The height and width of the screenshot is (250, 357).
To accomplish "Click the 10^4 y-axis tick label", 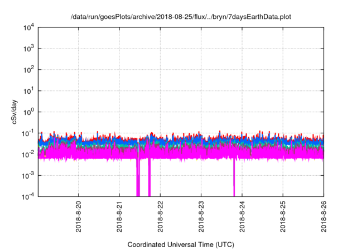I will 29,27.
